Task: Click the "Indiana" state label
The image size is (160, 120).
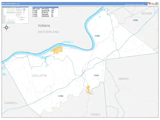Action: click(x=44, y=25)
